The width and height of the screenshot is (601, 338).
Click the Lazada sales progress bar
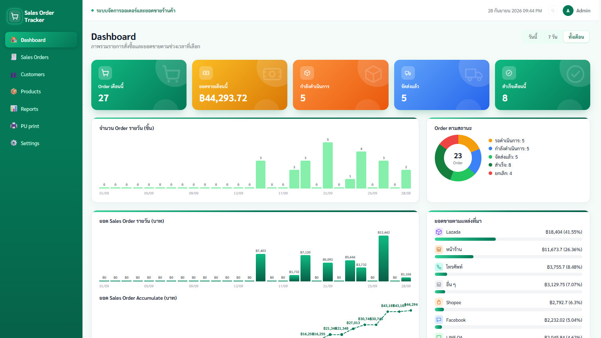click(x=508, y=239)
